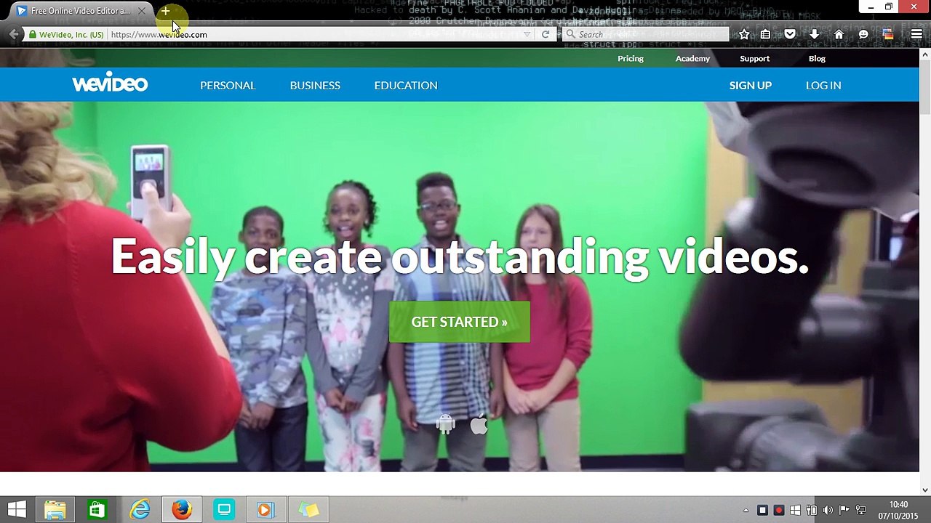Click the green padlock site identity icon

coord(33,35)
